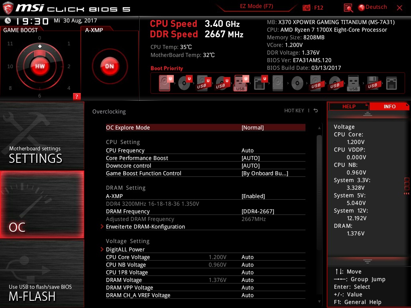
Task: Go back using the arrow beside HOT KEY
Action: coord(316,111)
